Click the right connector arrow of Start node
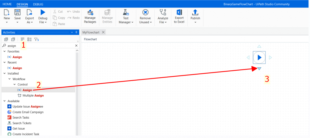This screenshot has width=310, height=138. tap(270, 58)
